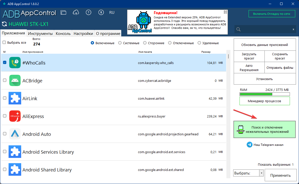Open the Консоль tab
Image resolution: width=299 pixels, height=184 pixels.
pos(63,33)
